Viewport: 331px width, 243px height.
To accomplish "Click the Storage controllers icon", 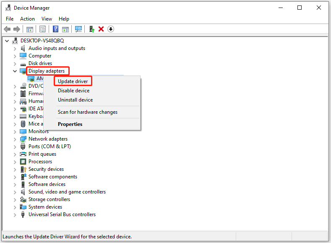I will [x=23, y=199].
